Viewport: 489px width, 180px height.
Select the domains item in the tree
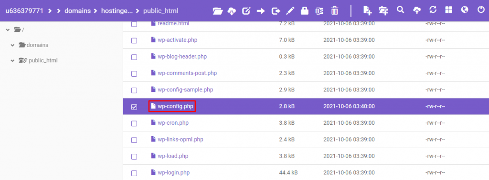click(37, 45)
